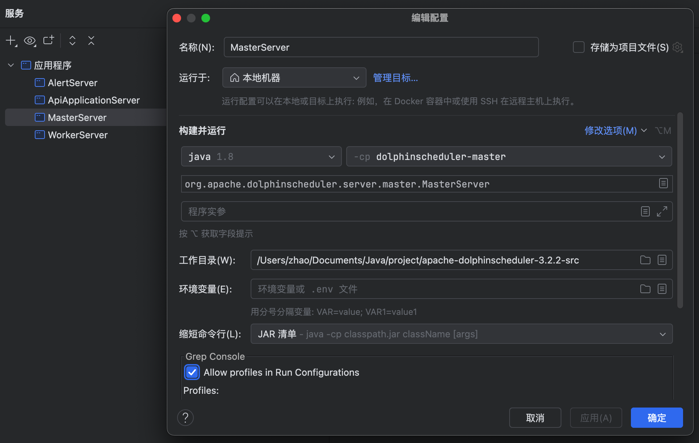699x443 pixels.
Task: Open the 缩短命令行 JAR 清单 dropdown
Action: tap(461, 334)
